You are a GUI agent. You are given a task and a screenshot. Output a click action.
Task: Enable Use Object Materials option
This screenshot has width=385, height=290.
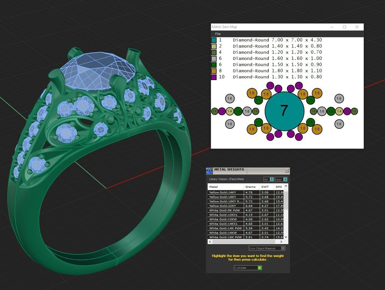[x=267, y=248]
